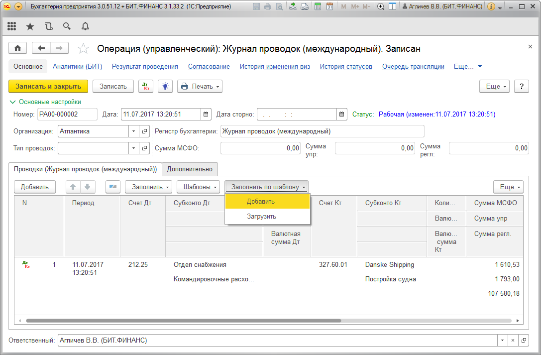The height and width of the screenshot is (355, 541).
Task: Click the Дт/Кт postings icon button
Action: point(146,86)
